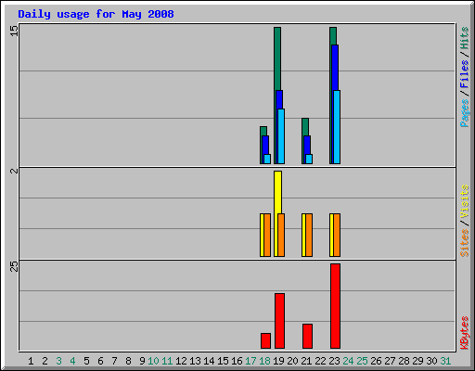475x371 pixels.
Task: Click the 15 scale label on hits axis
Action: pyautogui.click(x=14, y=31)
